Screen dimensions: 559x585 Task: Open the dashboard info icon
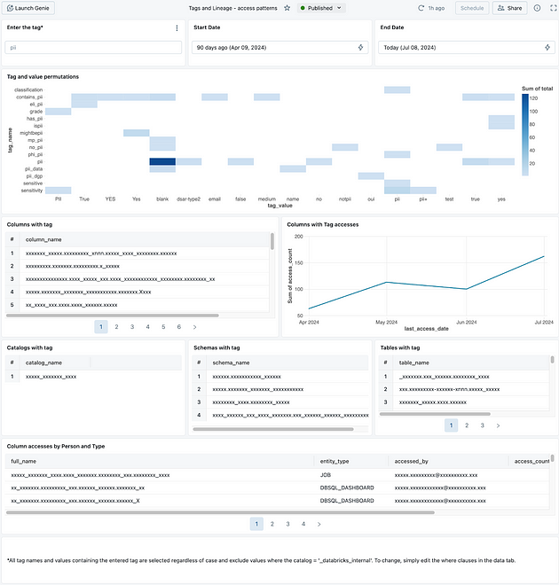point(537,8)
